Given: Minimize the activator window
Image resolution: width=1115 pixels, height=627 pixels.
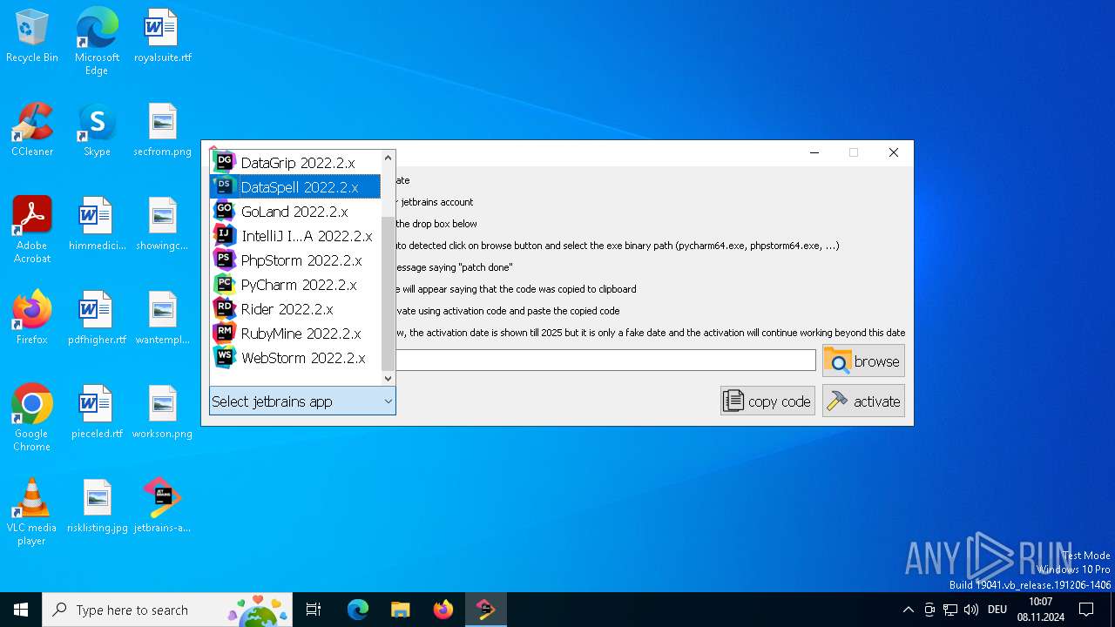Looking at the screenshot, I should pos(814,152).
